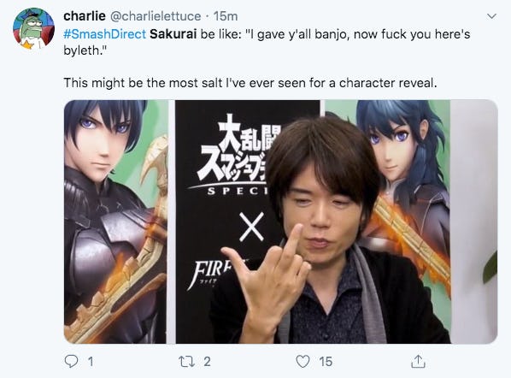Click the reply count number 1
Image resolution: width=511 pixels, height=378 pixels.
pyautogui.click(x=91, y=362)
